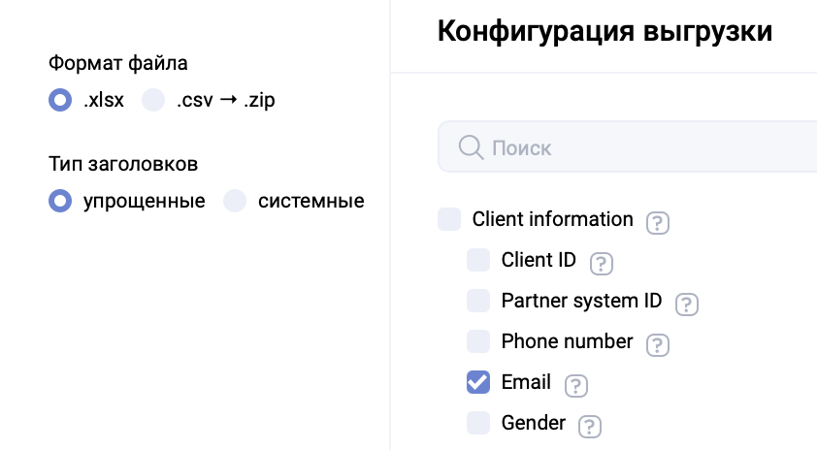Image resolution: width=817 pixels, height=450 pixels.
Task: Show the Gender field help icon
Action: click(589, 427)
